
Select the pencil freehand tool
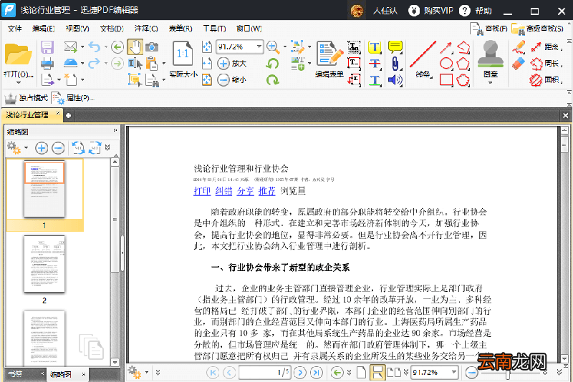[x=518, y=47]
